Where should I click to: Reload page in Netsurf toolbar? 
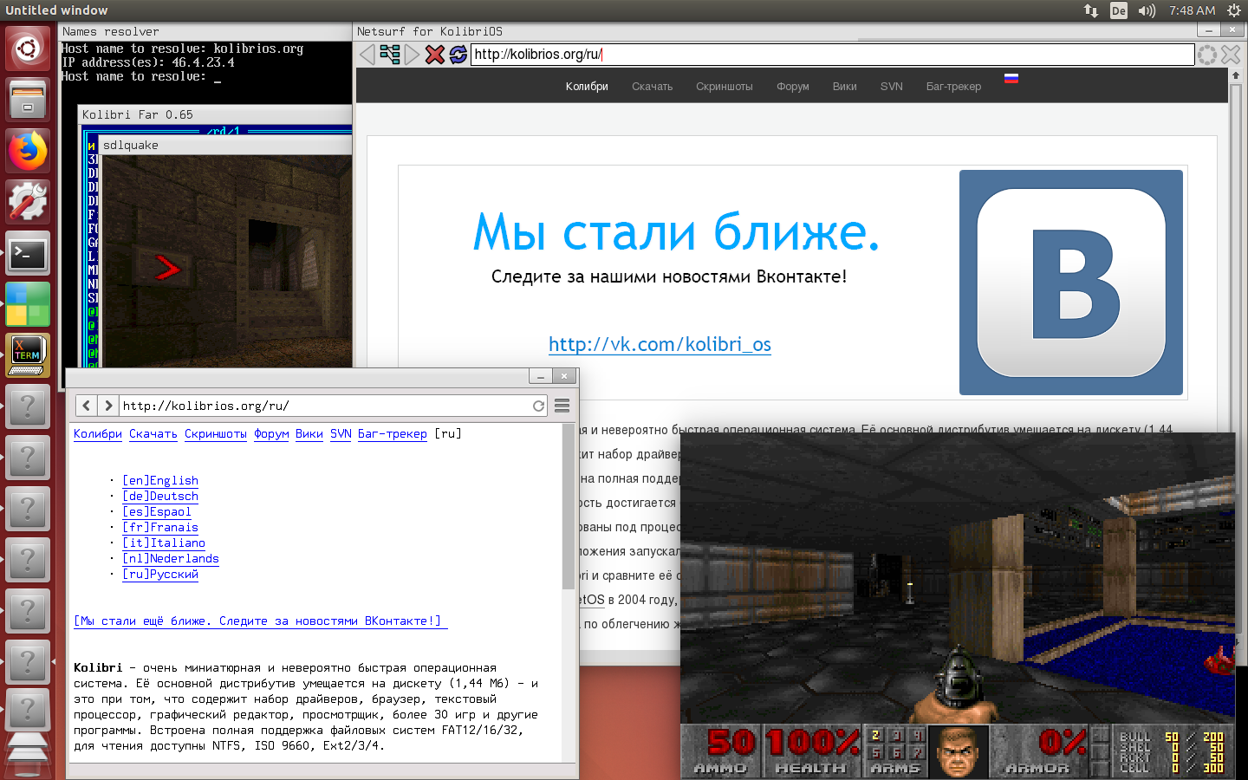(x=458, y=55)
